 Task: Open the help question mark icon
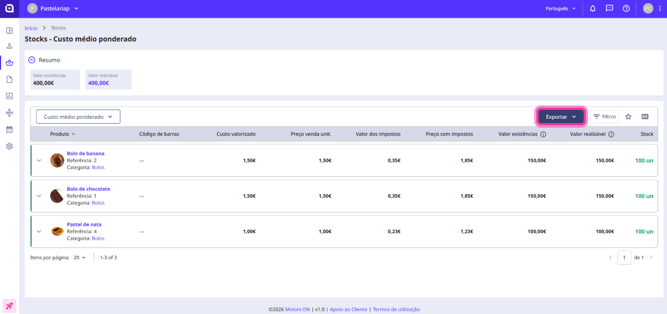point(626,8)
